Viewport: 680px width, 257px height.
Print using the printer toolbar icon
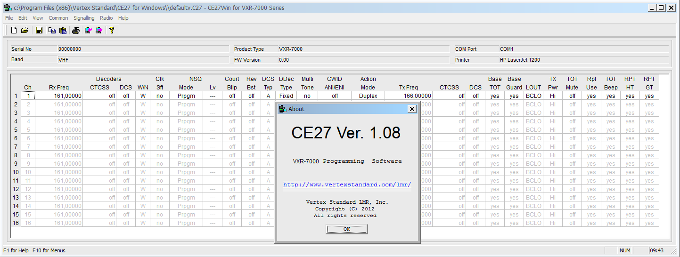pos(75,30)
